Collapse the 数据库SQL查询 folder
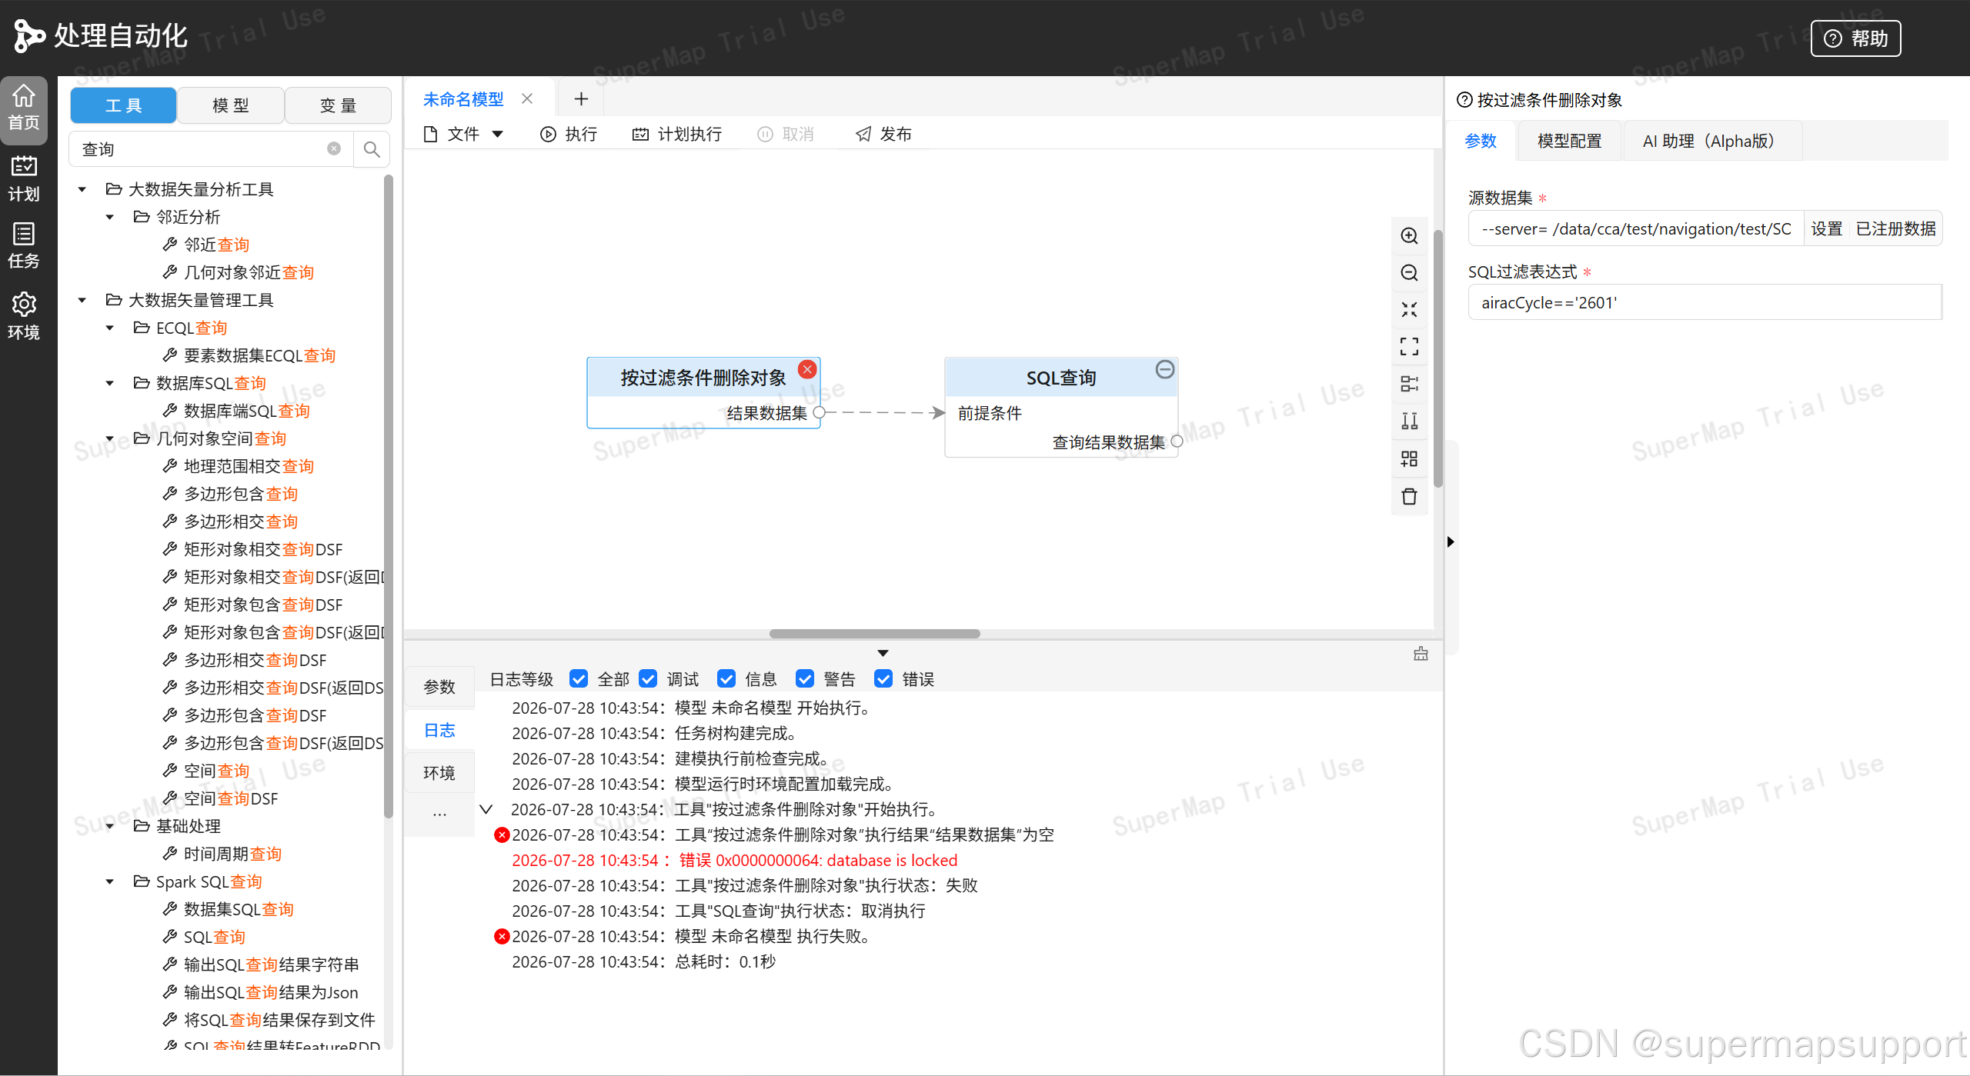Screen dimensions: 1970x1076 (x=109, y=383)
